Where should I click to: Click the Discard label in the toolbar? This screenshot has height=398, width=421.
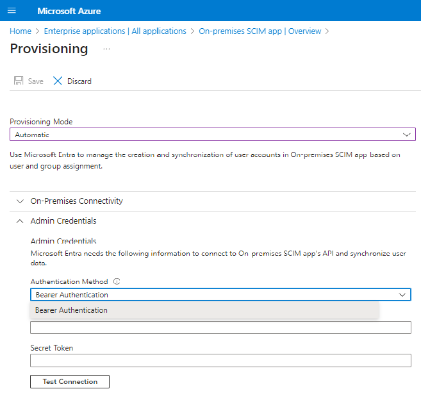pos(79,81)
